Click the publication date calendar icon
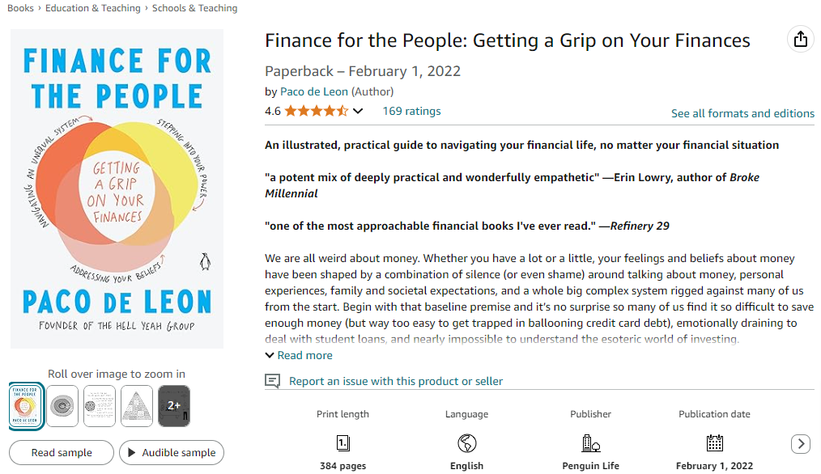 (714, 442)
